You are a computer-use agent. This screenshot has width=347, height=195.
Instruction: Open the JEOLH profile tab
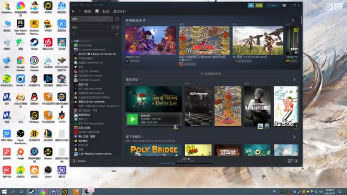[x=119, y=11]
